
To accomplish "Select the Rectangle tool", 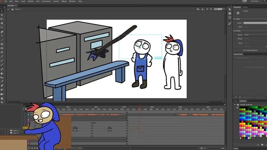I will 2,44.
